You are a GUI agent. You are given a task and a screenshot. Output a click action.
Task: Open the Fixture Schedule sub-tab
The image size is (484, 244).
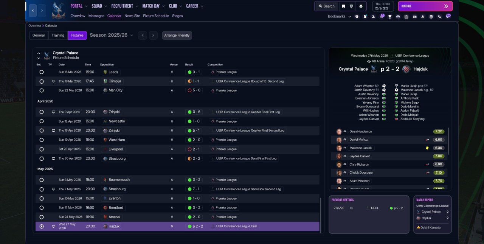pyautogui.click(x=156, y=16)
